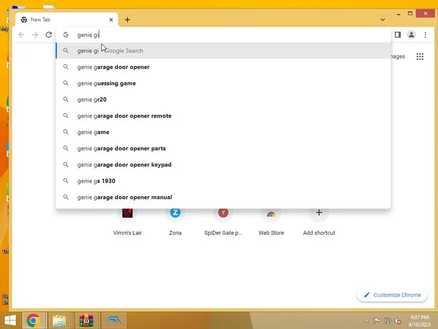438x329 pixels.
Task: Click the Customize Chrome button
Action: [x=392, y=295]
